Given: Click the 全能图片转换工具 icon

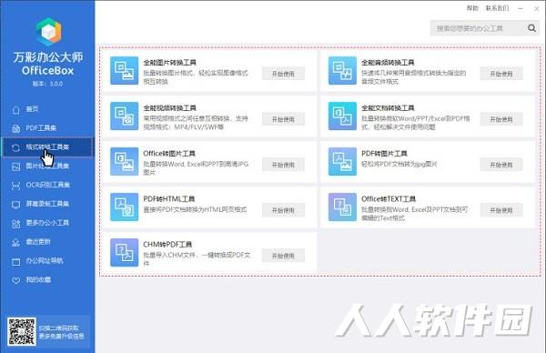Looking at the screenshot, I should 125,71.
